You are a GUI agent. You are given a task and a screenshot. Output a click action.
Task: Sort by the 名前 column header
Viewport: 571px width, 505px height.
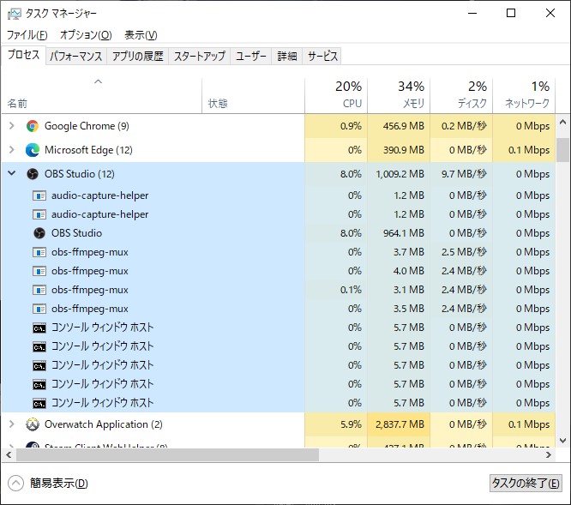coord(102,96)
